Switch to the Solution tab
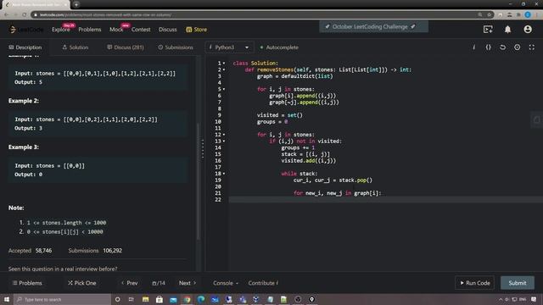 tap(76, 47)
